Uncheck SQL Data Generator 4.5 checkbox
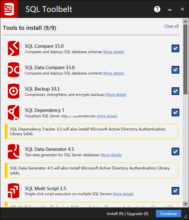The width and height of the screenshot is (189, 220). pyautogui.click(x=175, y=151)
